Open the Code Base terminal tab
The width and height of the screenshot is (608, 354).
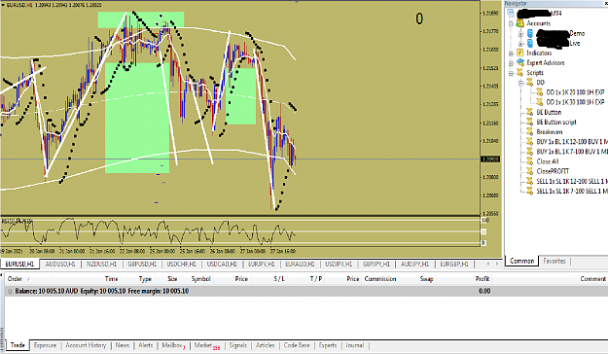pos(297,345)
